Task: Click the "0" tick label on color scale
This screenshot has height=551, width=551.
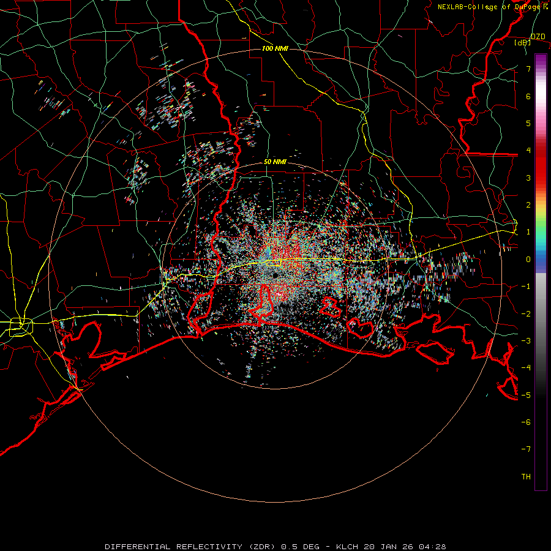Action: coord(528,260)
